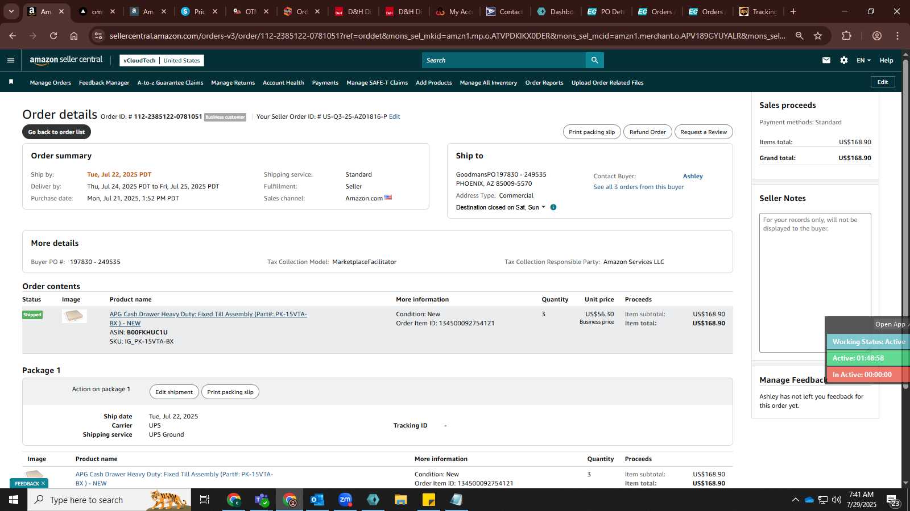Contact buyer Ashley link
The width and height of the screenshot is (910, 511).
pos(693,176)
